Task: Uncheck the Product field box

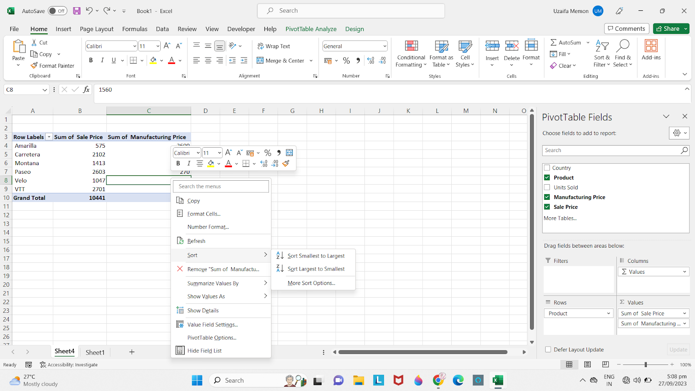Action: click(547, 177)
